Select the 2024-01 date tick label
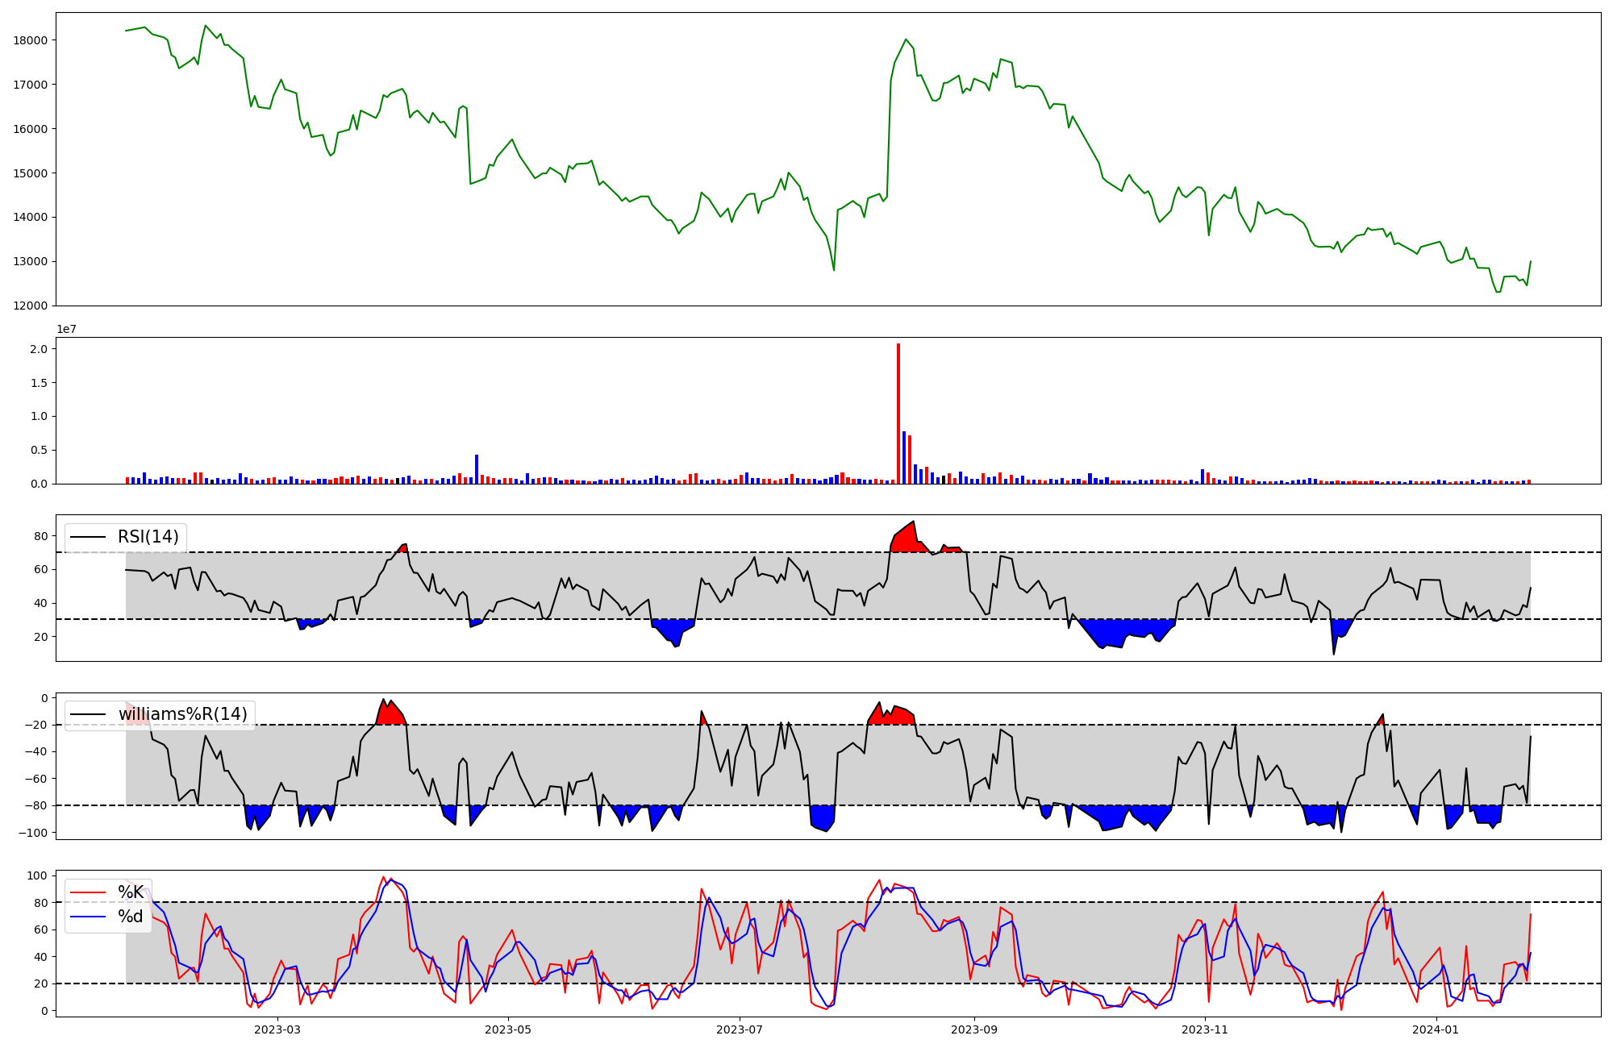This screenshot has width=1613, height=1048. (x=1436, y=1029)
